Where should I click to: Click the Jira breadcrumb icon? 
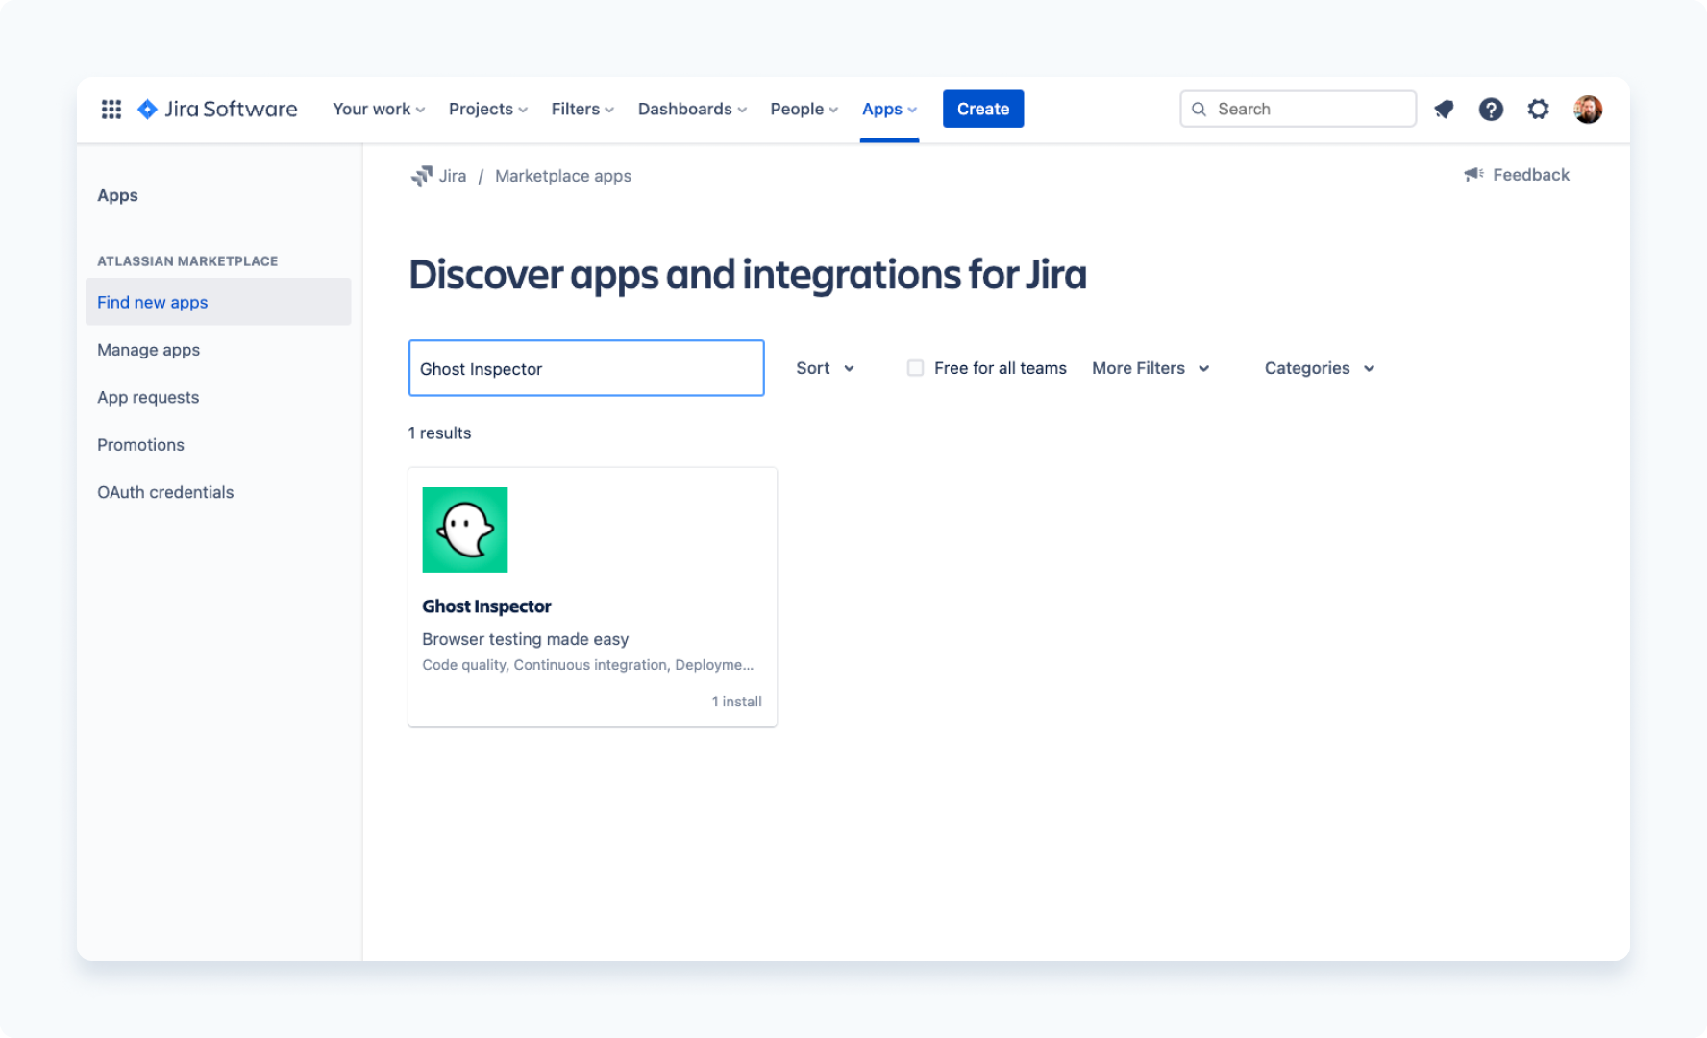click(x=422, y=175)
